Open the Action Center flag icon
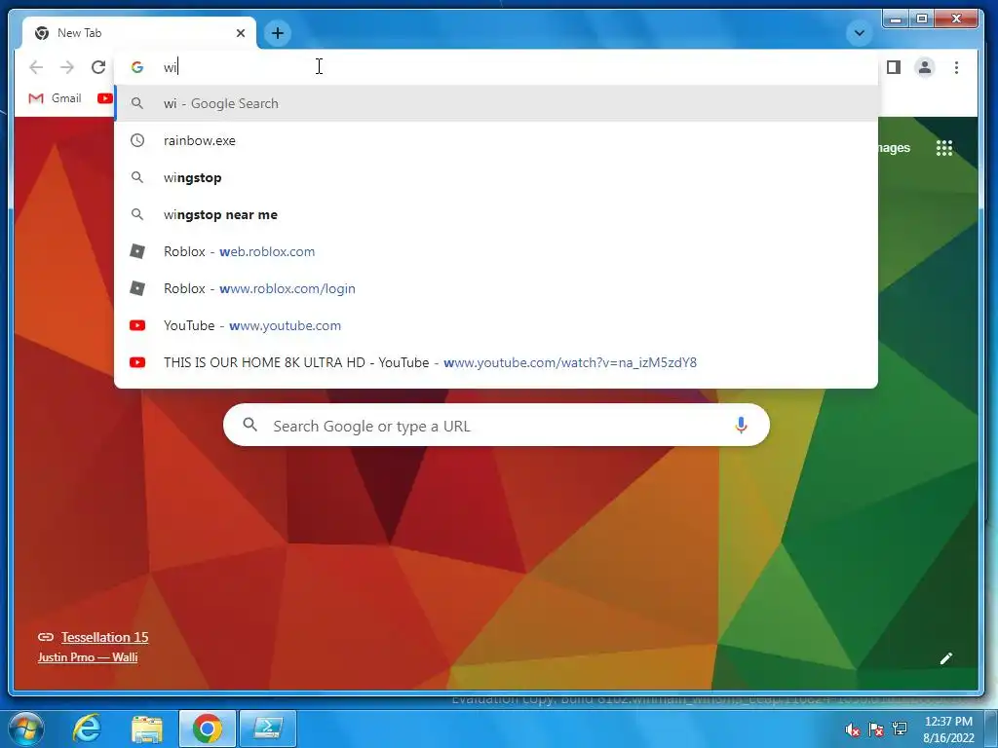Screen dimensions: 998x748 click(876, 729)
